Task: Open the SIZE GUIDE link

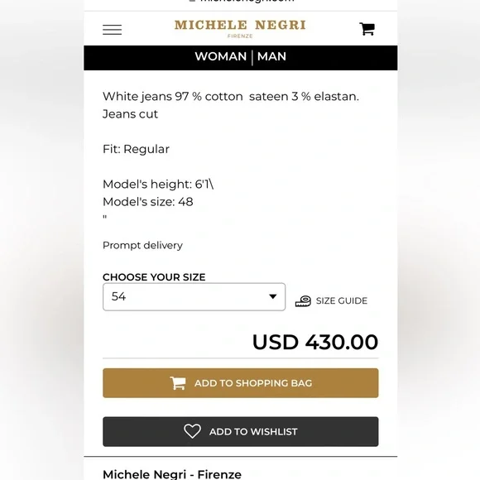Action: (341, 301)
